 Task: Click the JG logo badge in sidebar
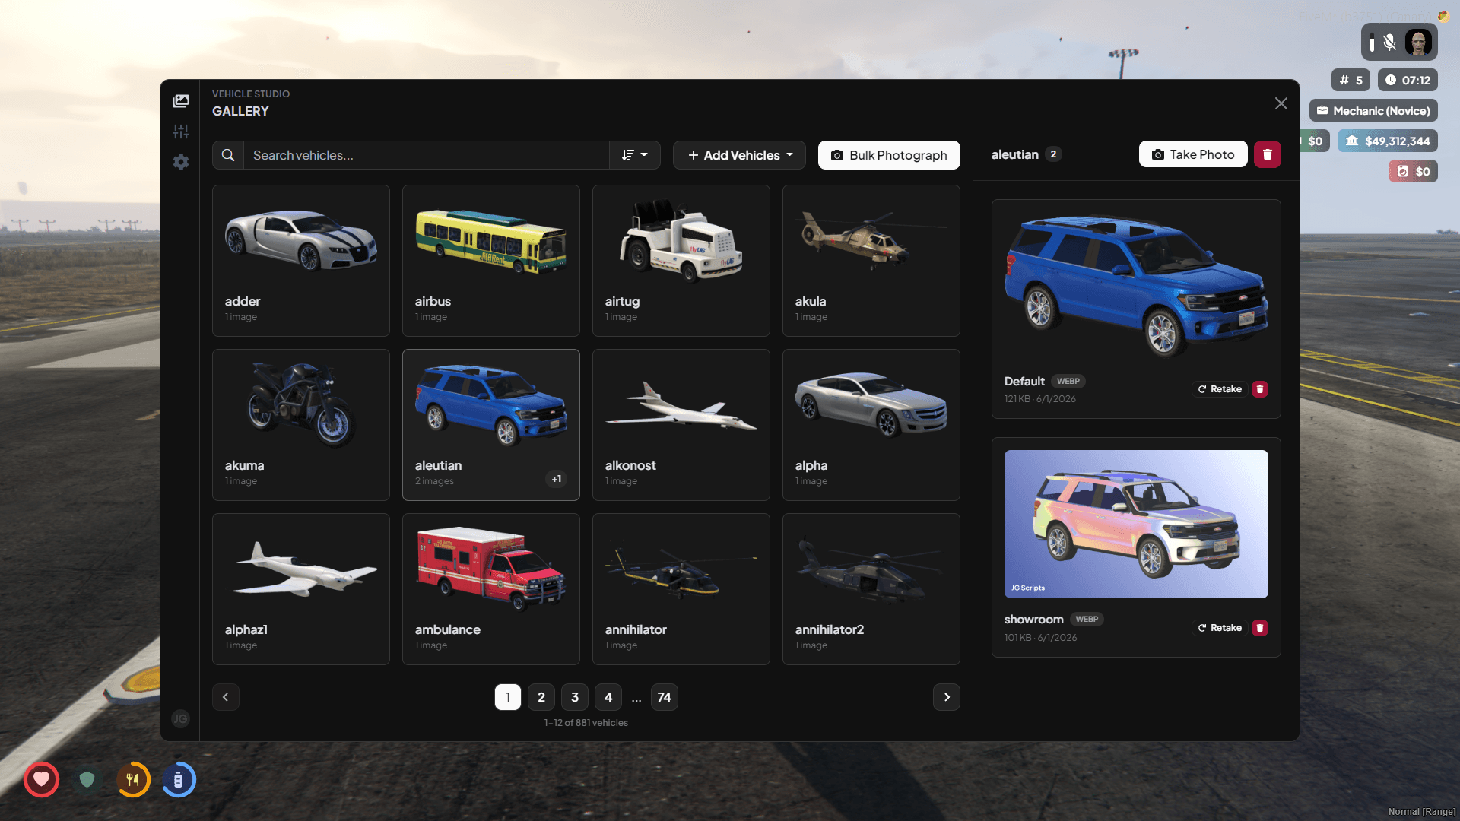coord(180,718)
